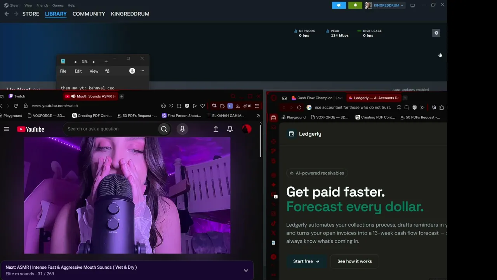This screenshot has height=280, width=497.
Task: Open Notepad File menu
Action: point(63,71)
